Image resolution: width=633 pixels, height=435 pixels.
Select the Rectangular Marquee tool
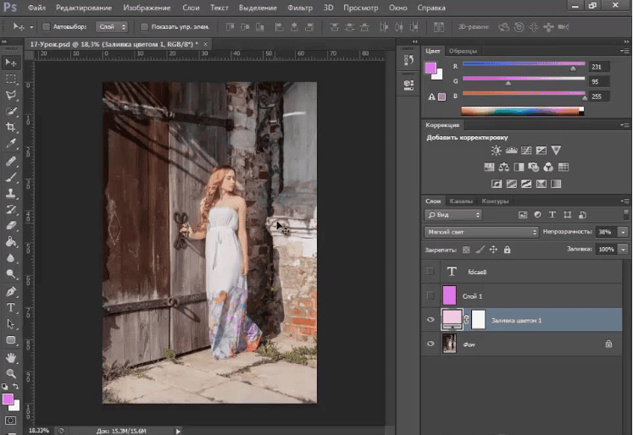(11, 79)
